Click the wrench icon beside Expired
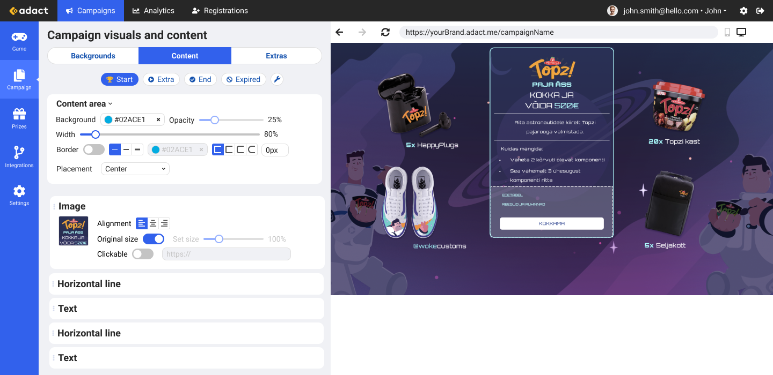The height and width of the screenshot is (375, 773). click(277, 79)
